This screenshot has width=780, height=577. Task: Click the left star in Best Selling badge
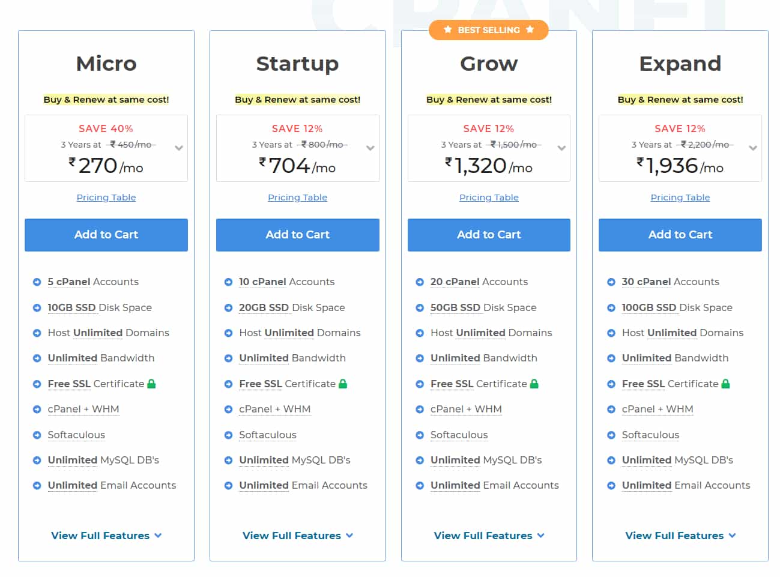(448, 29)
